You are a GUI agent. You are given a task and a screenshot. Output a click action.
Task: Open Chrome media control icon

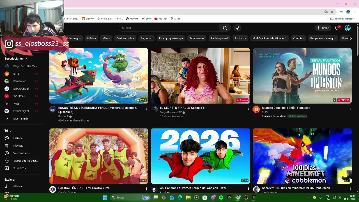pyautogui.click(x=341, y=12)
